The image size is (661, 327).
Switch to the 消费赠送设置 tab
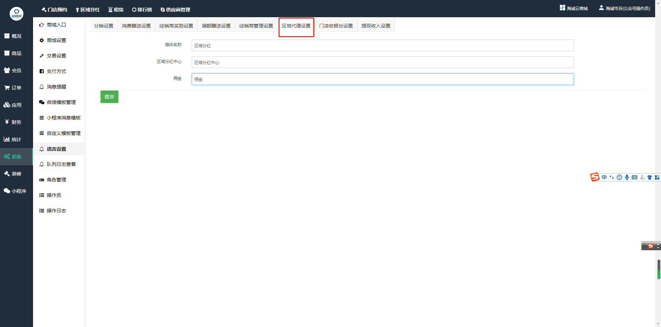[x=136, y=26]
